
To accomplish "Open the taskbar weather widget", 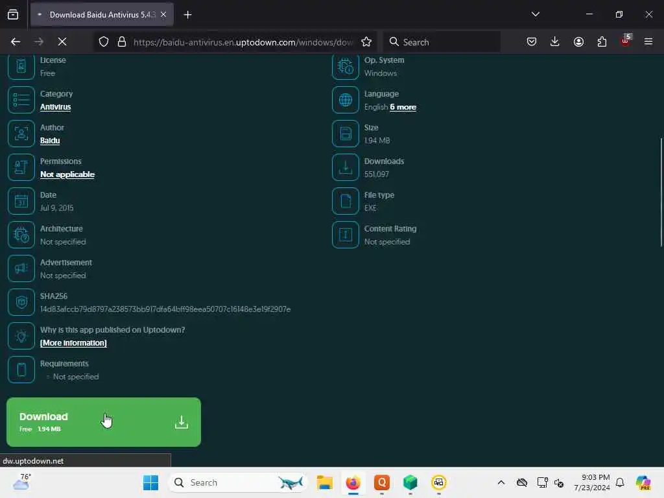I will (x=21, y=482).
